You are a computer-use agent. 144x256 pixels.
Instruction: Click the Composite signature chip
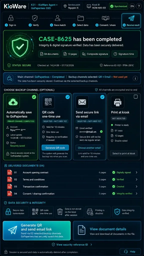95,54
